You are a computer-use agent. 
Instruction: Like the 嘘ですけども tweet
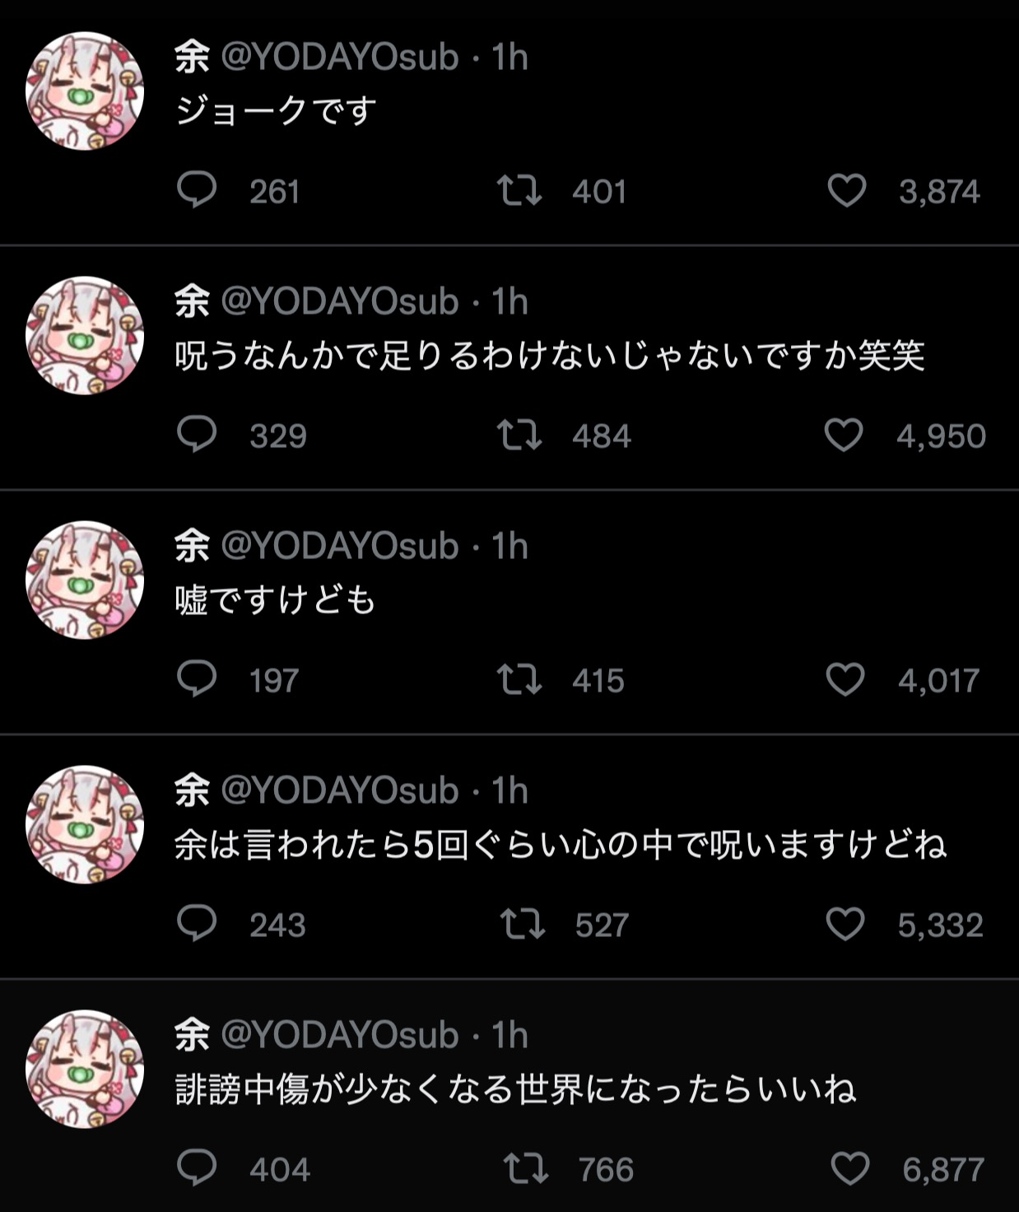[845, 679]
